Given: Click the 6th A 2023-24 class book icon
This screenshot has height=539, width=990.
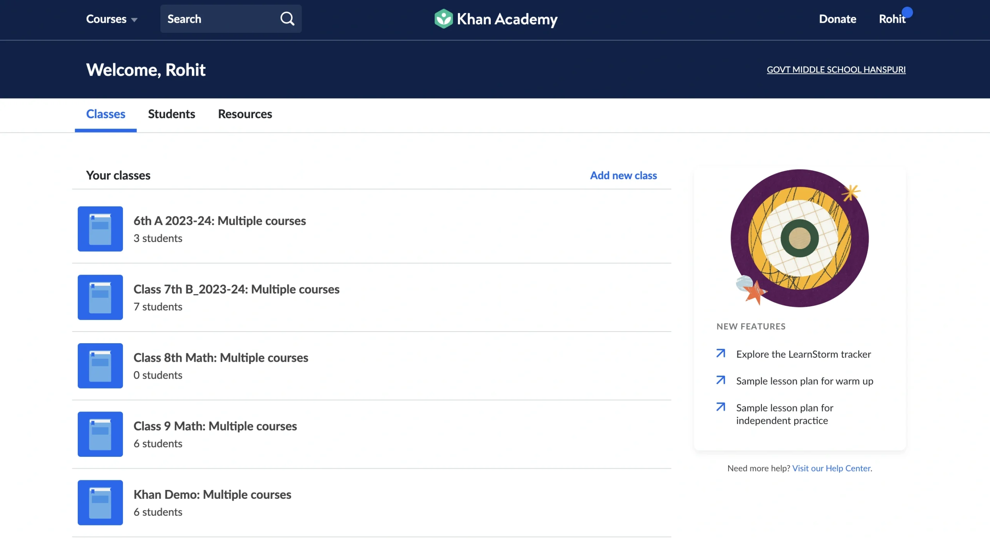Looking at the screenshot, I should (100, 229).
